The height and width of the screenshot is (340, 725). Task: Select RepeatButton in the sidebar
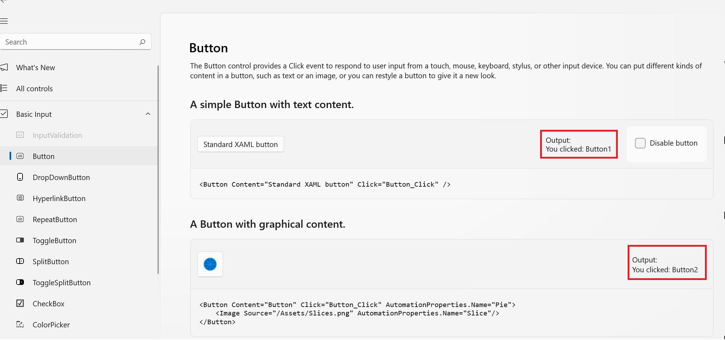55,220
